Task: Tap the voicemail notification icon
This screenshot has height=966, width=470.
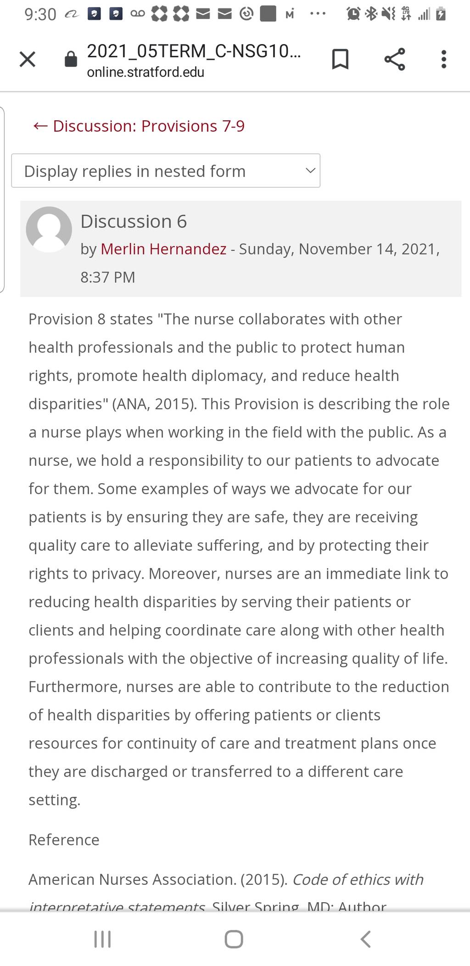Action: (137, 14)
